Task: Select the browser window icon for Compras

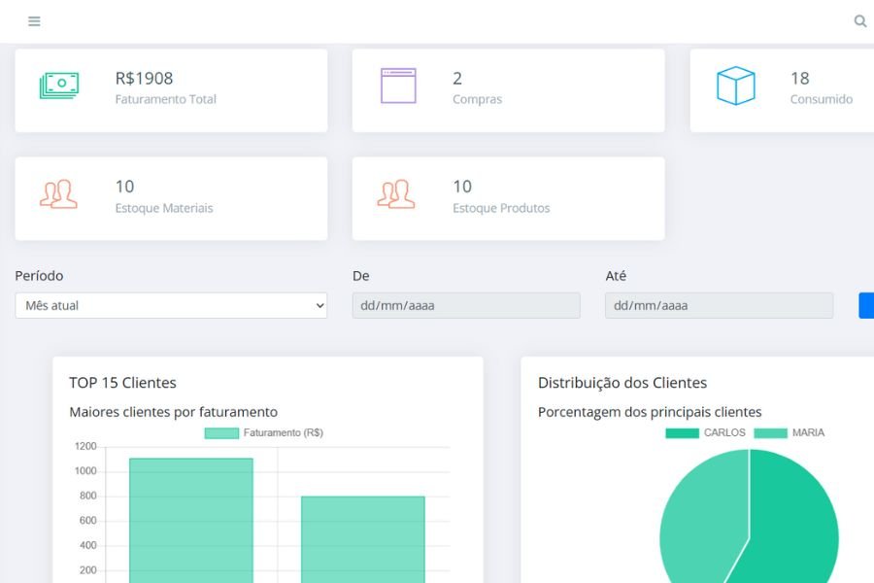Action: click(x=397, y=86)
